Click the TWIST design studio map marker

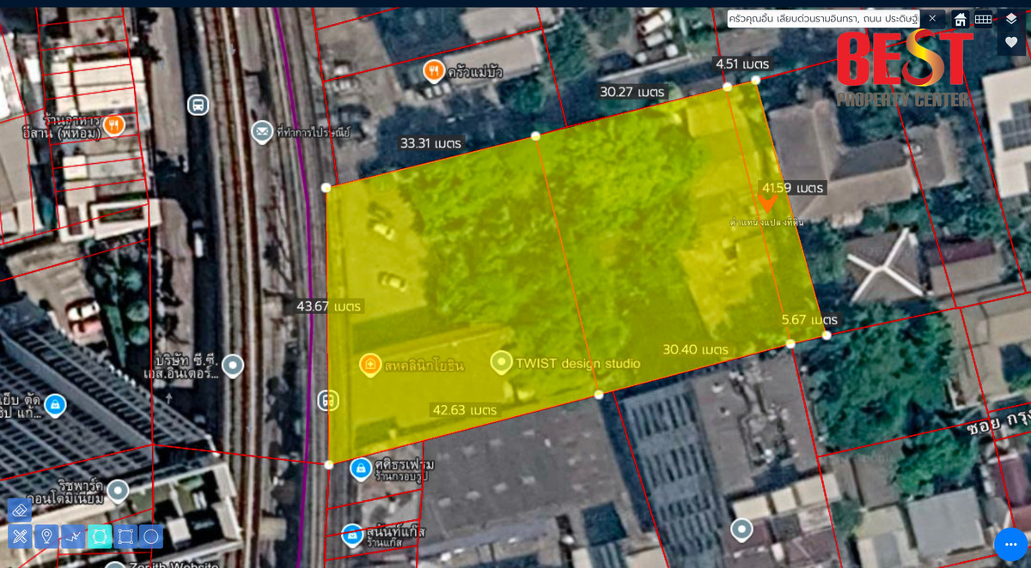[501, 363]
